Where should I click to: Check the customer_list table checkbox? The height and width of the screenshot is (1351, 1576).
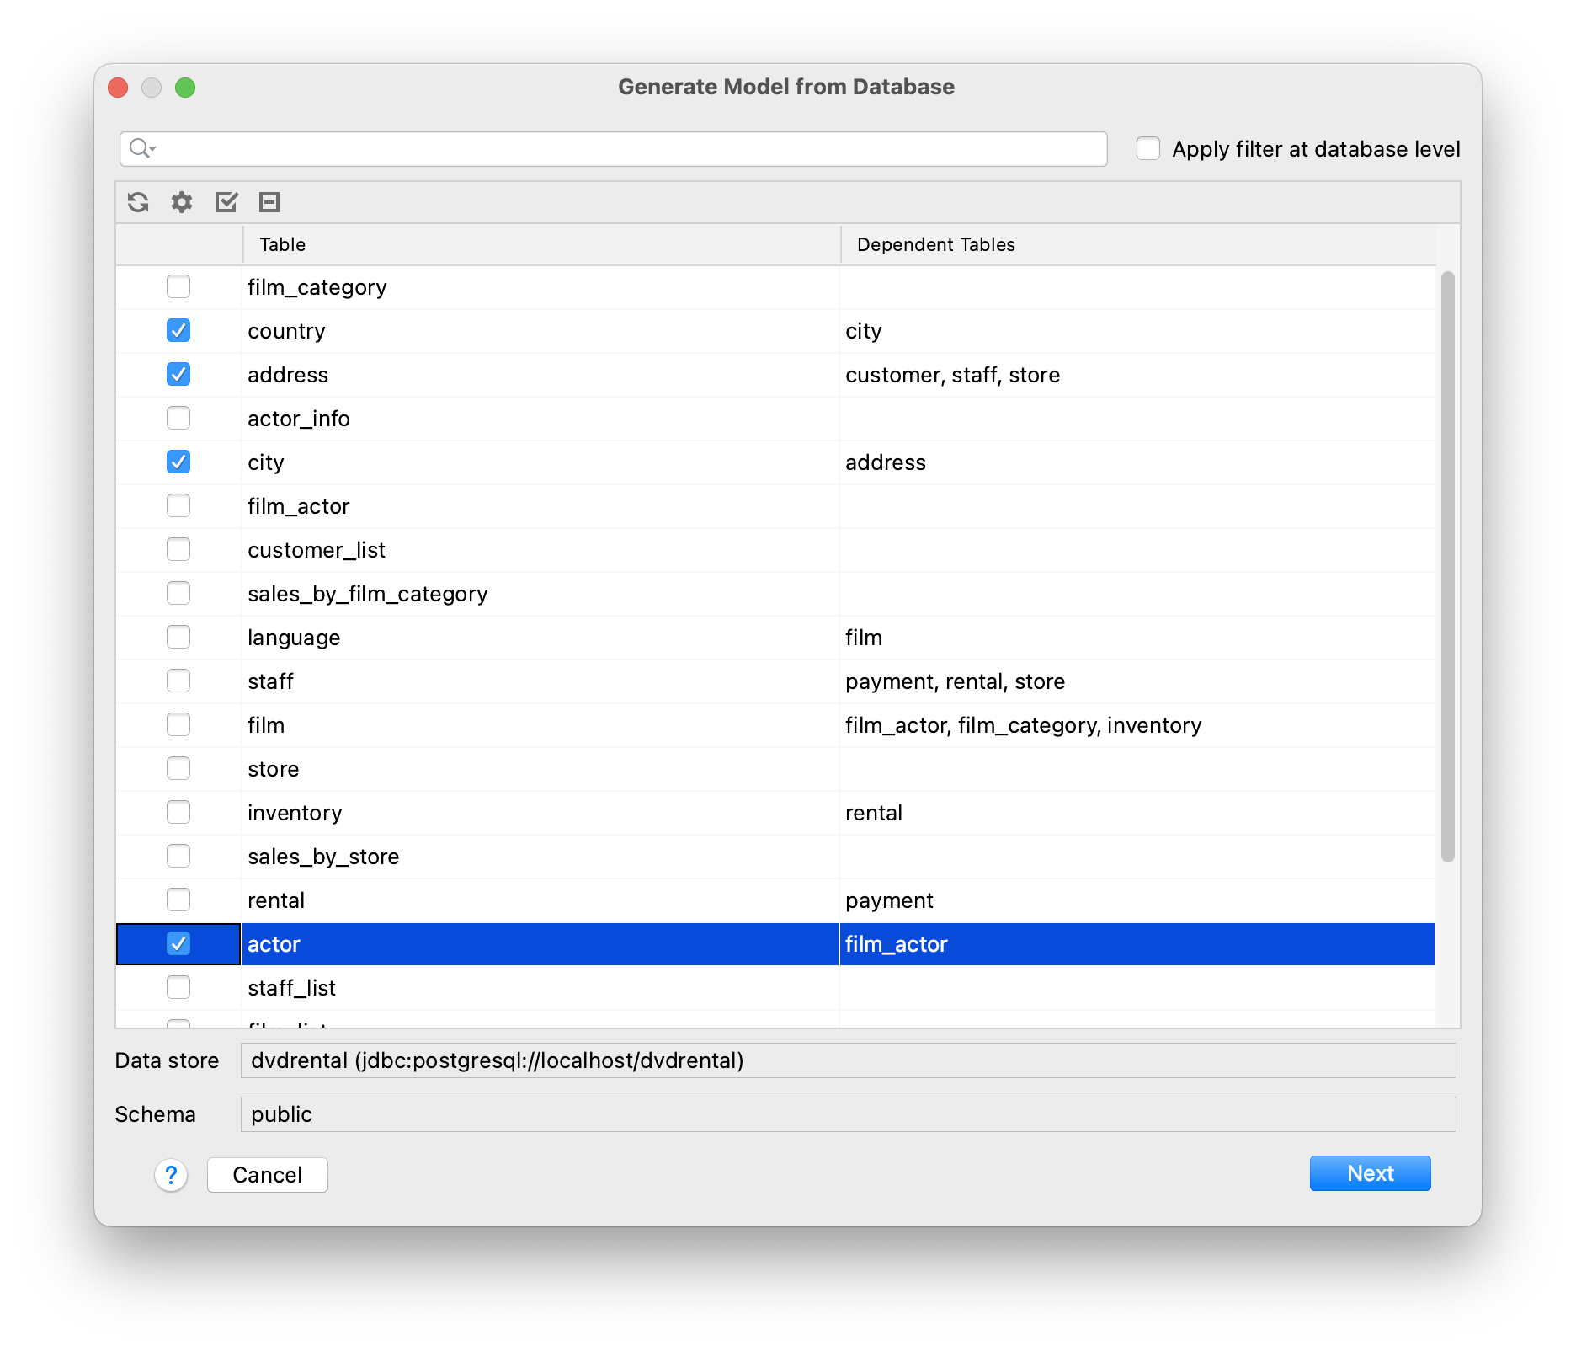(178, 550)
